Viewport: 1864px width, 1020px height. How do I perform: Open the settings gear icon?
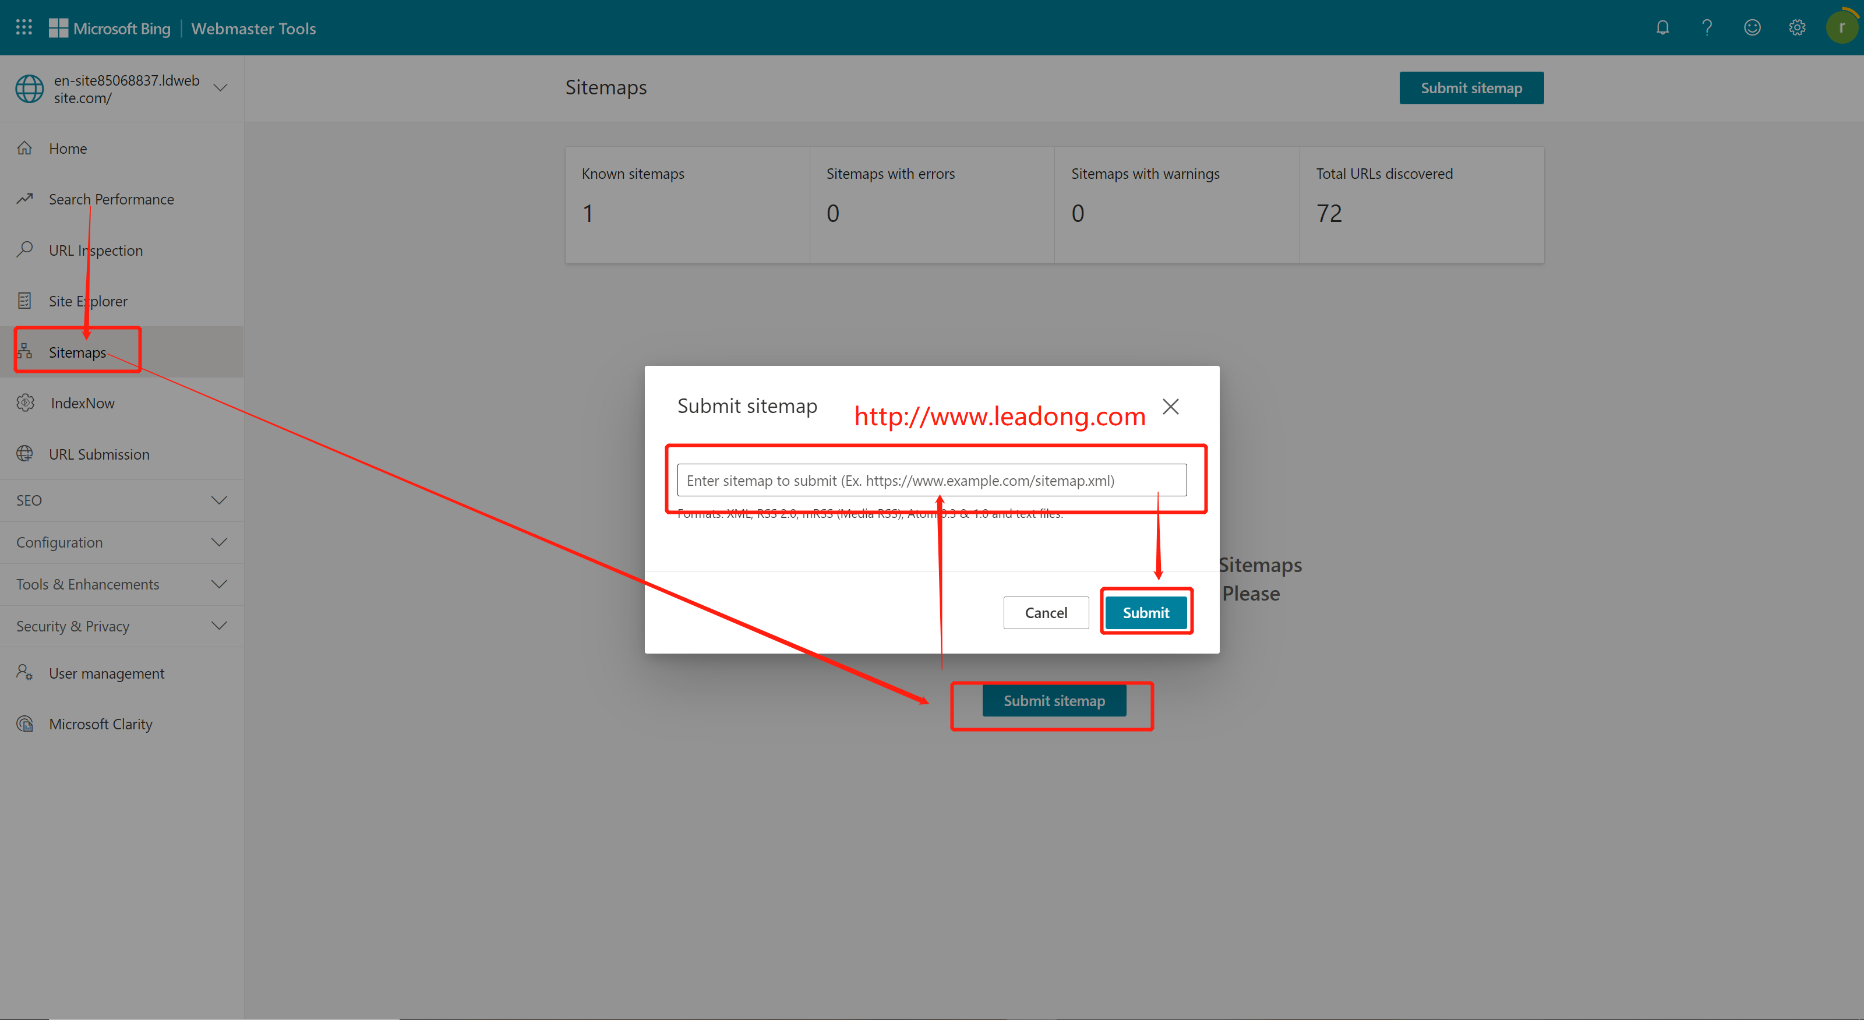click(x=1796, y=27)
